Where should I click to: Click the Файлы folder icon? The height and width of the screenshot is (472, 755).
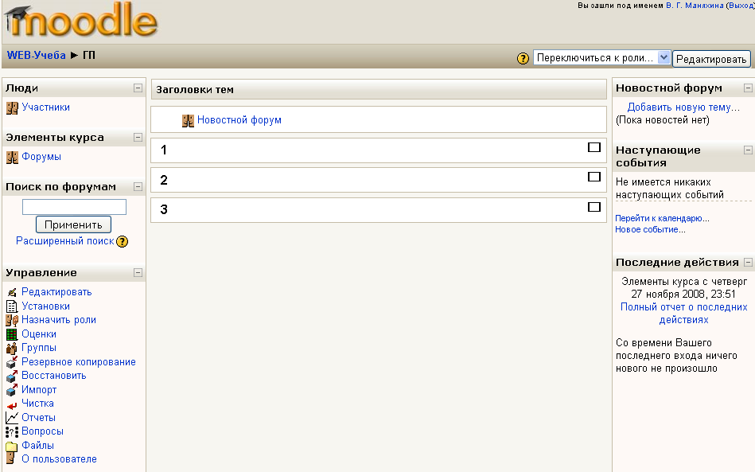(12, 446)
